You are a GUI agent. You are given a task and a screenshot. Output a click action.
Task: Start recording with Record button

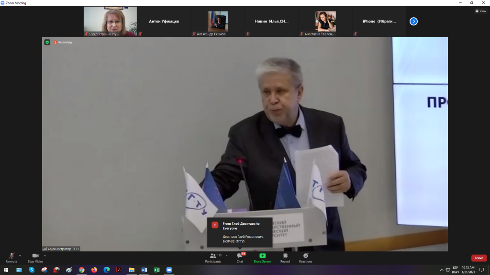[285, 257]
